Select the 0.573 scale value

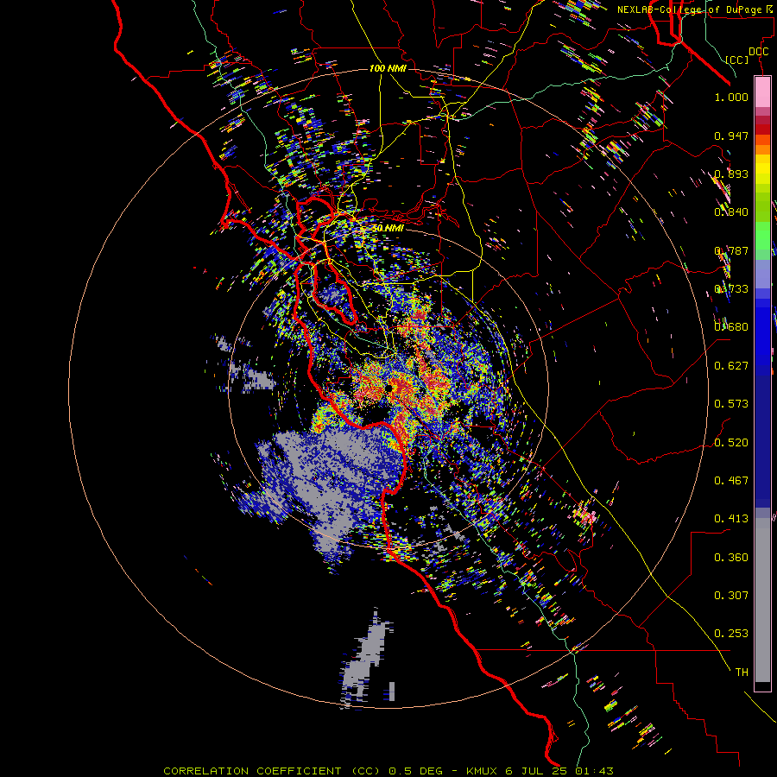pos(731,404)
